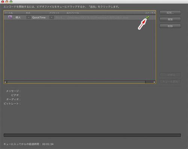This screenshot has height=149, width=188.
Task: Open the output file path link ending in .mov
Action: 98,17
